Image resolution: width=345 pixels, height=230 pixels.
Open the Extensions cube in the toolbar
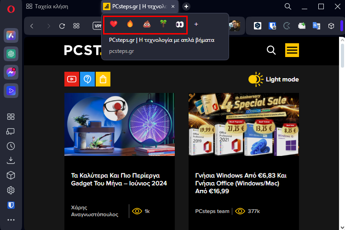331,26
